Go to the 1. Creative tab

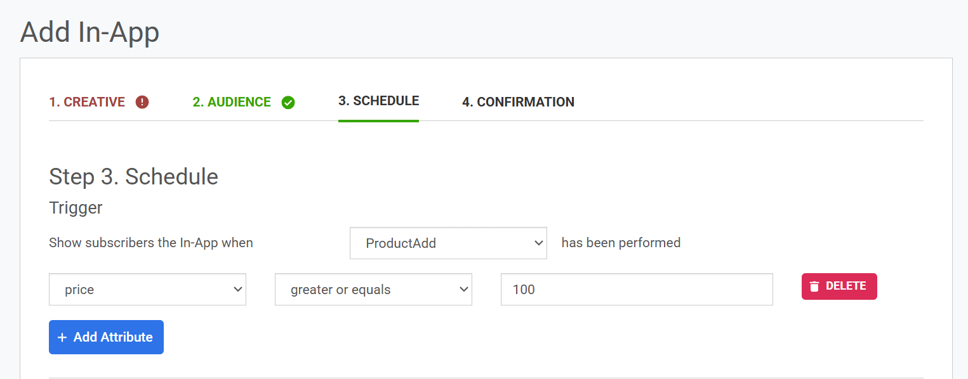[87, 102]
